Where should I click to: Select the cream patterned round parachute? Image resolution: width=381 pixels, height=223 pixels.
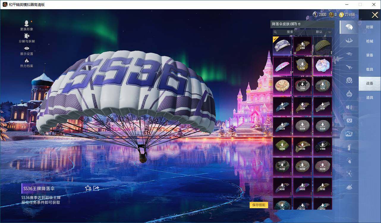[x=282, y=86]
